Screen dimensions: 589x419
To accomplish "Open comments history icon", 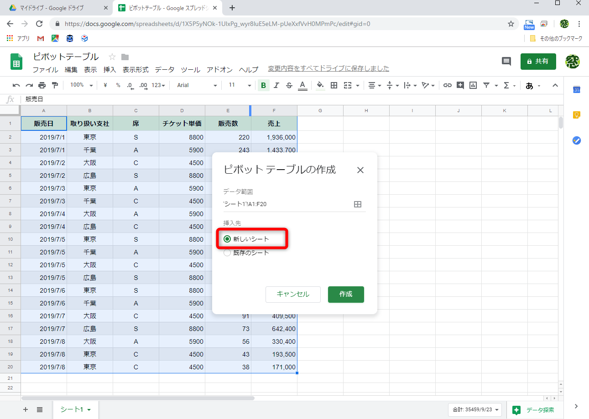I will (506, 61).
